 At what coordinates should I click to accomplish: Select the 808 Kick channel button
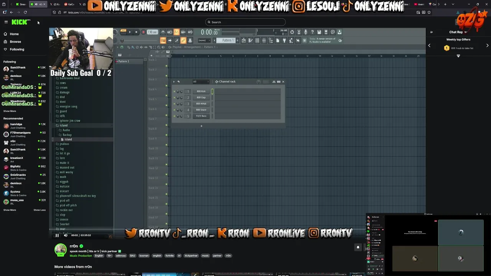201,91
